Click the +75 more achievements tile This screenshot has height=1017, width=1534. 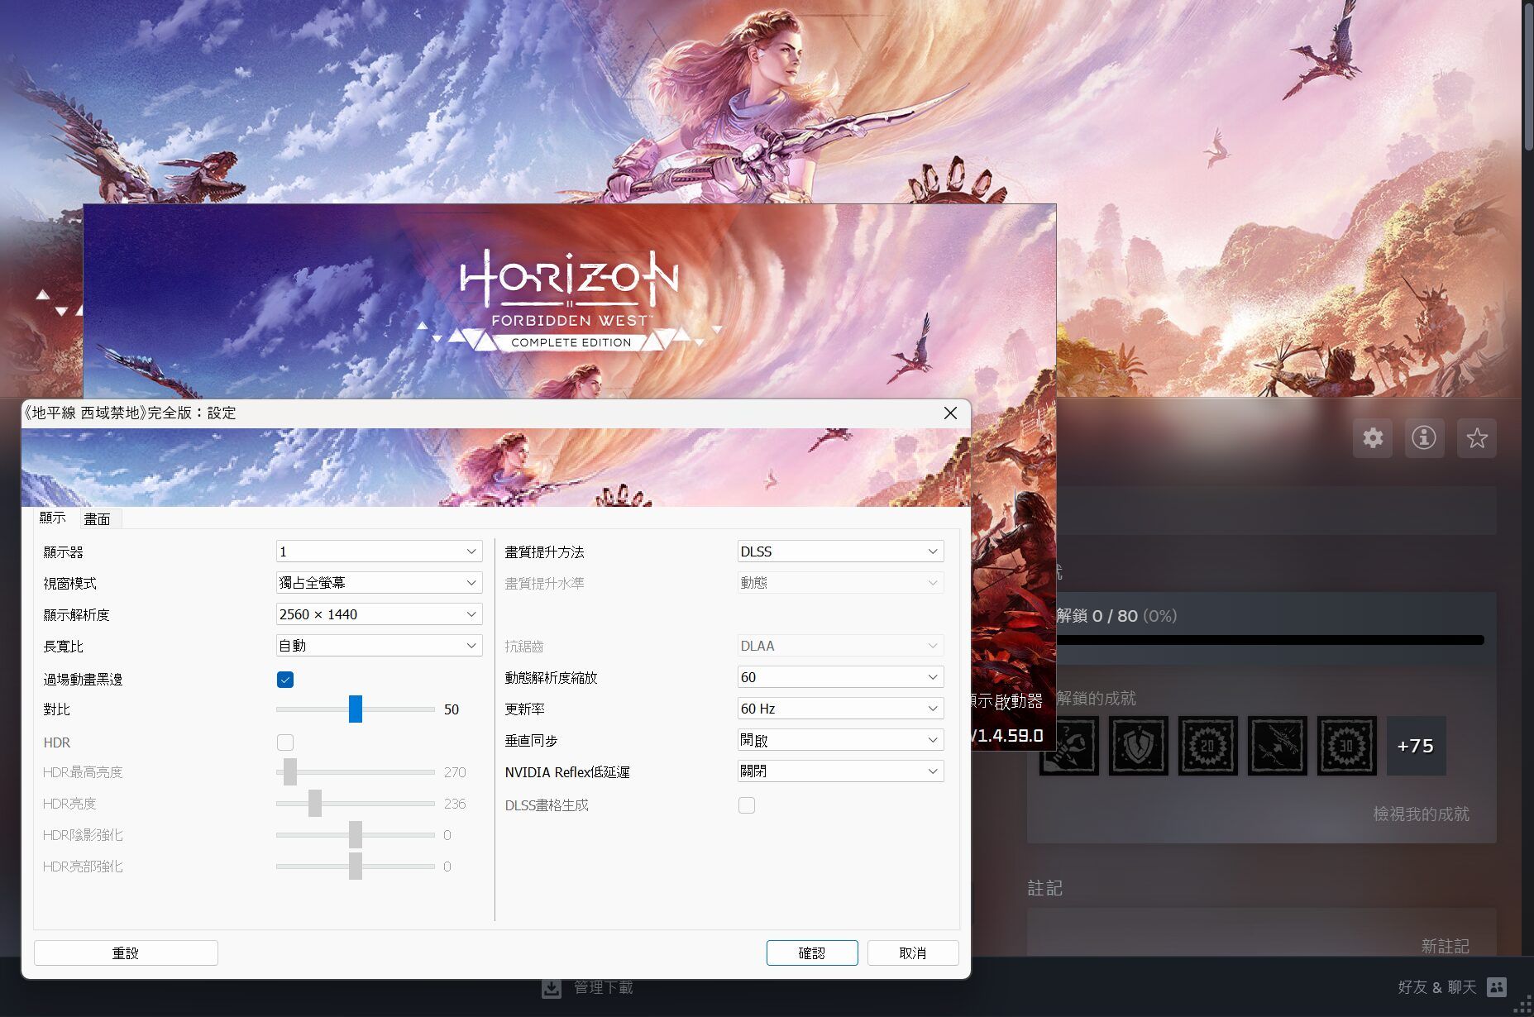1416,746
